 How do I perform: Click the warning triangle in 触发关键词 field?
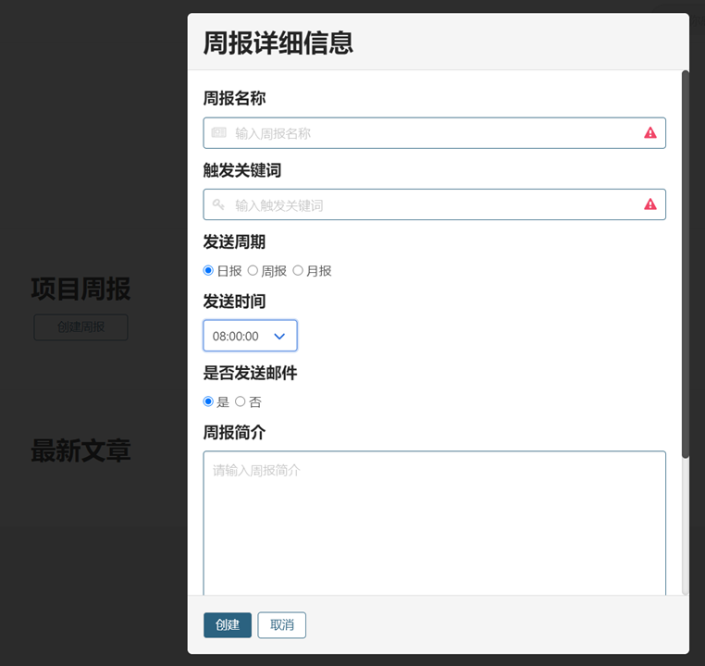click(650, 204)
